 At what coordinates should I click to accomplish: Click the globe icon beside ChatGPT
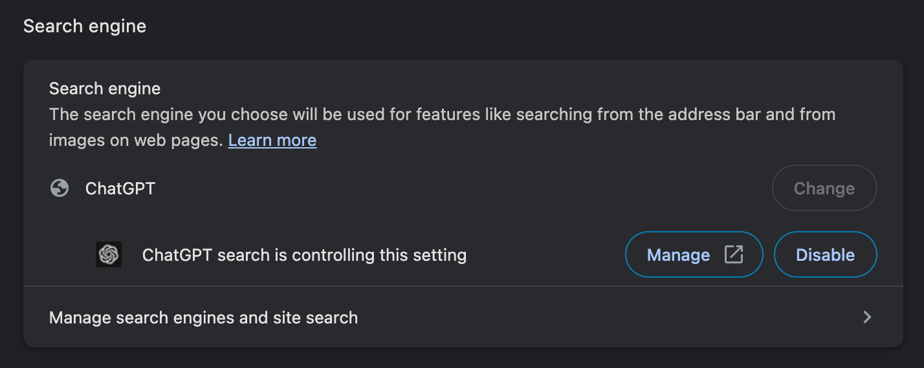pyautogui.click(x=60, y=189)
